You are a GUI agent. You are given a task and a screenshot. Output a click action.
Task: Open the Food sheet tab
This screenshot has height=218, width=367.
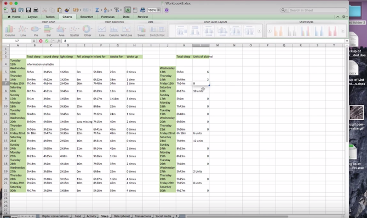[78, 216]
